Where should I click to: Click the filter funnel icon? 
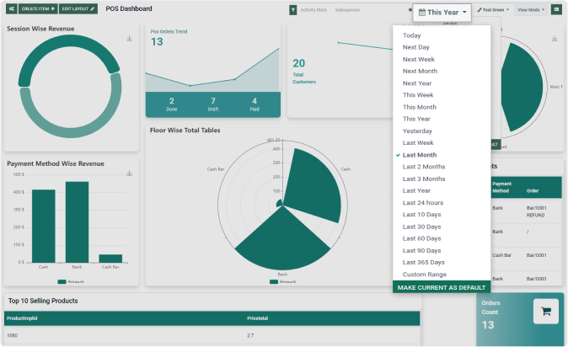pyautogui.click(x=292, y=10)
